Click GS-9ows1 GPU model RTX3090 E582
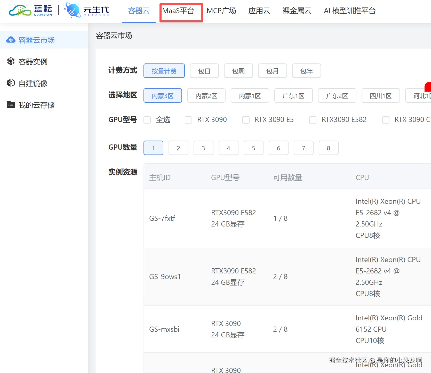Viewport: 431px width, 373px height. click(x=234, y=271)
